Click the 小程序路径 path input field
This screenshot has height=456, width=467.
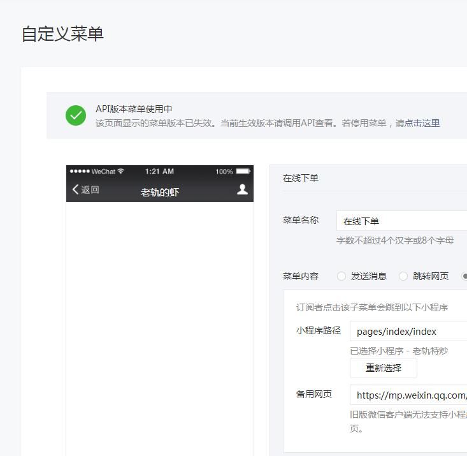pyautogui.click(x=408, y=332)
